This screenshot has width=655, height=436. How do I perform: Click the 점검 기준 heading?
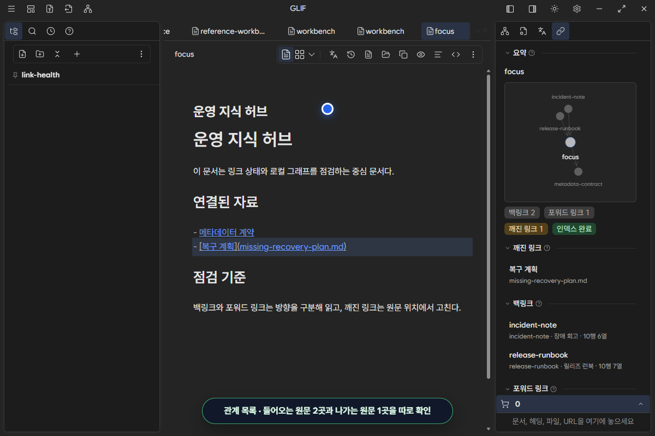(x=219, y=277)
